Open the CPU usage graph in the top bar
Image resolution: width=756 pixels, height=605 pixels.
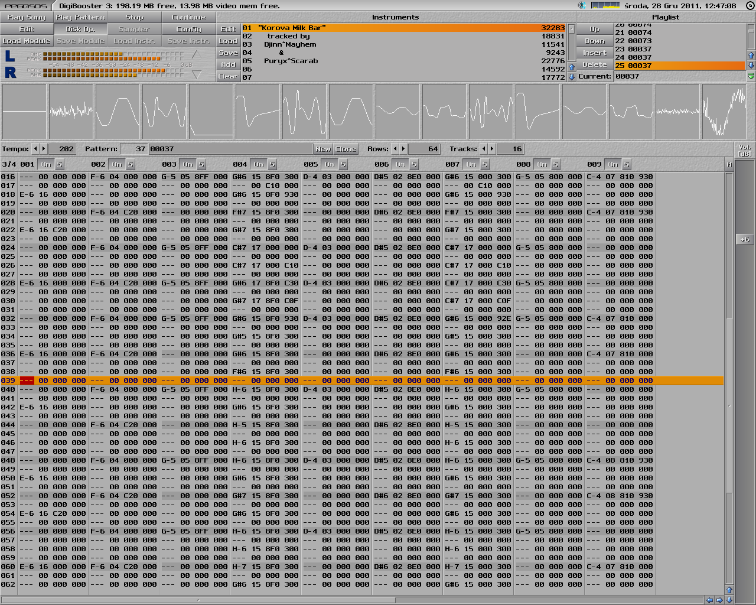coord(605,5)
